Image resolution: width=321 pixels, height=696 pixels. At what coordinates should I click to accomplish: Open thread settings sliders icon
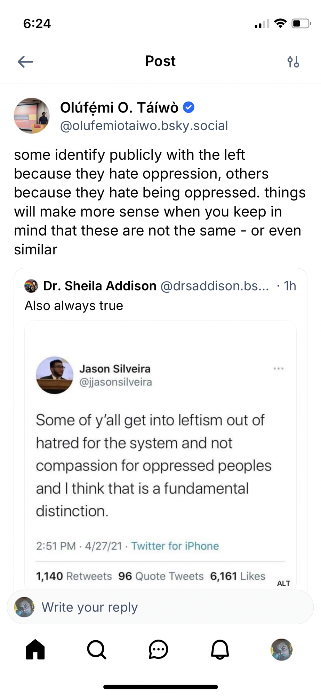click(293, 62)
